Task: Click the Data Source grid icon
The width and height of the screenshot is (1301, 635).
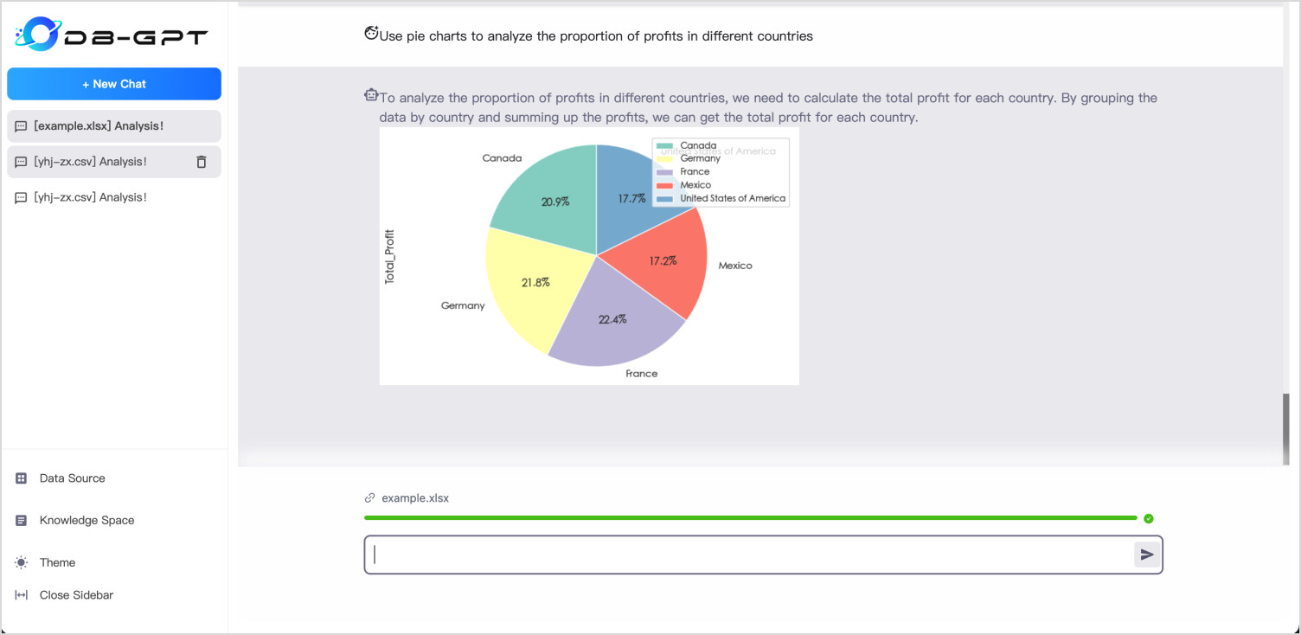Action: coord(22,478)
